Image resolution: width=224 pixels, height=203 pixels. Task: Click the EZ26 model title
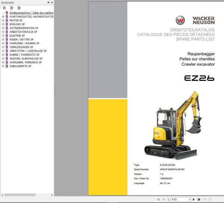click(199, 78)
